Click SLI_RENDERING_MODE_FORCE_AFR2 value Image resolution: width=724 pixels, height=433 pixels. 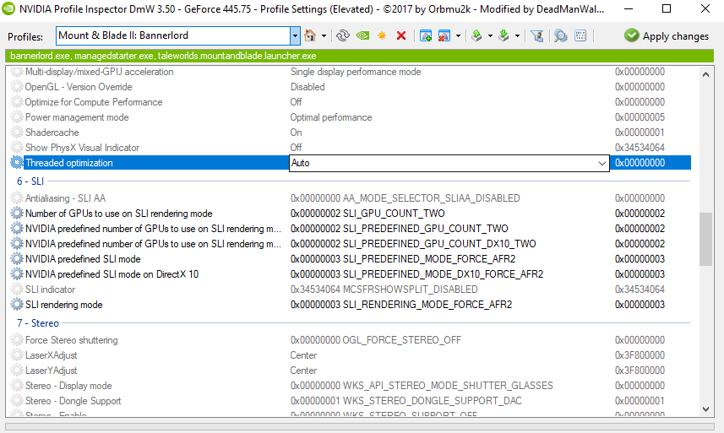click(401, 305)
